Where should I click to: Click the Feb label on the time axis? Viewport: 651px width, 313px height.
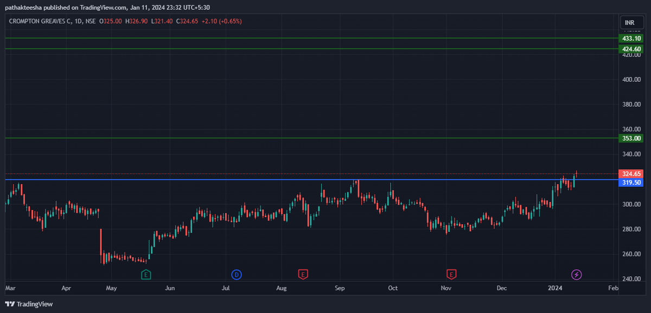613,289
